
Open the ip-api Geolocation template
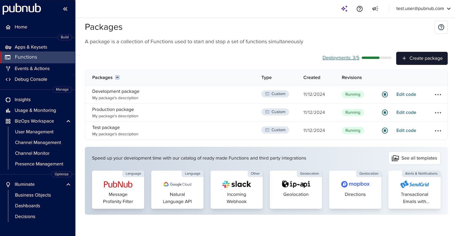296,190
